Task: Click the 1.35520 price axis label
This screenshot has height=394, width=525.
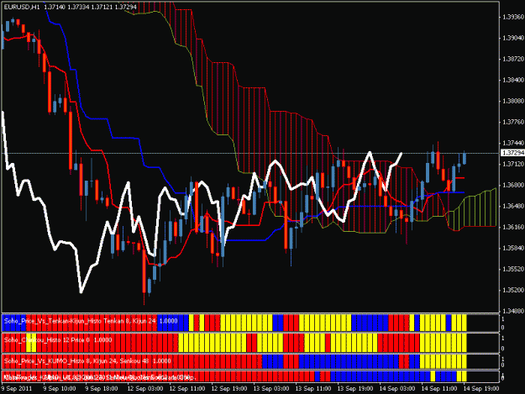Action: point(513,269)
